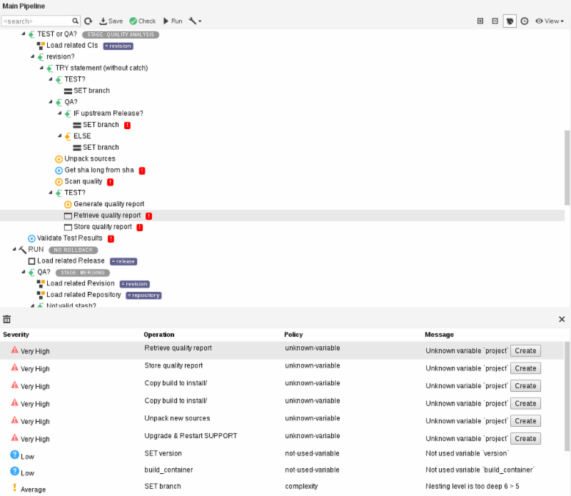The width and height of the screenshot is (571, 496).
Task: Click the NO ROLLBACK badge
Action: (x=74, y=250)
